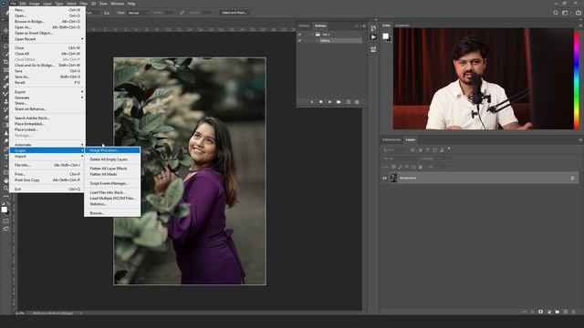The image size is (584, 328).
Task: Click Script Events Manager entry
Action: [x=112, y=184]
